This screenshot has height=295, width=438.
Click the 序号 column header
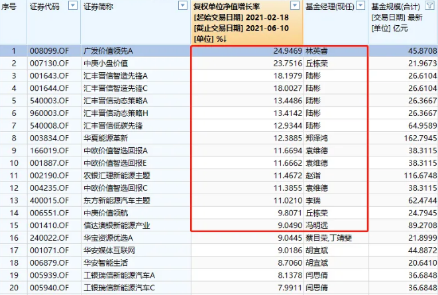[x=9, y=7]
